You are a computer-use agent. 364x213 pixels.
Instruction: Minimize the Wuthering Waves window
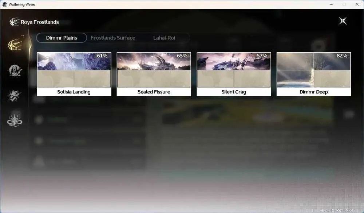click(x=331, y=4)
